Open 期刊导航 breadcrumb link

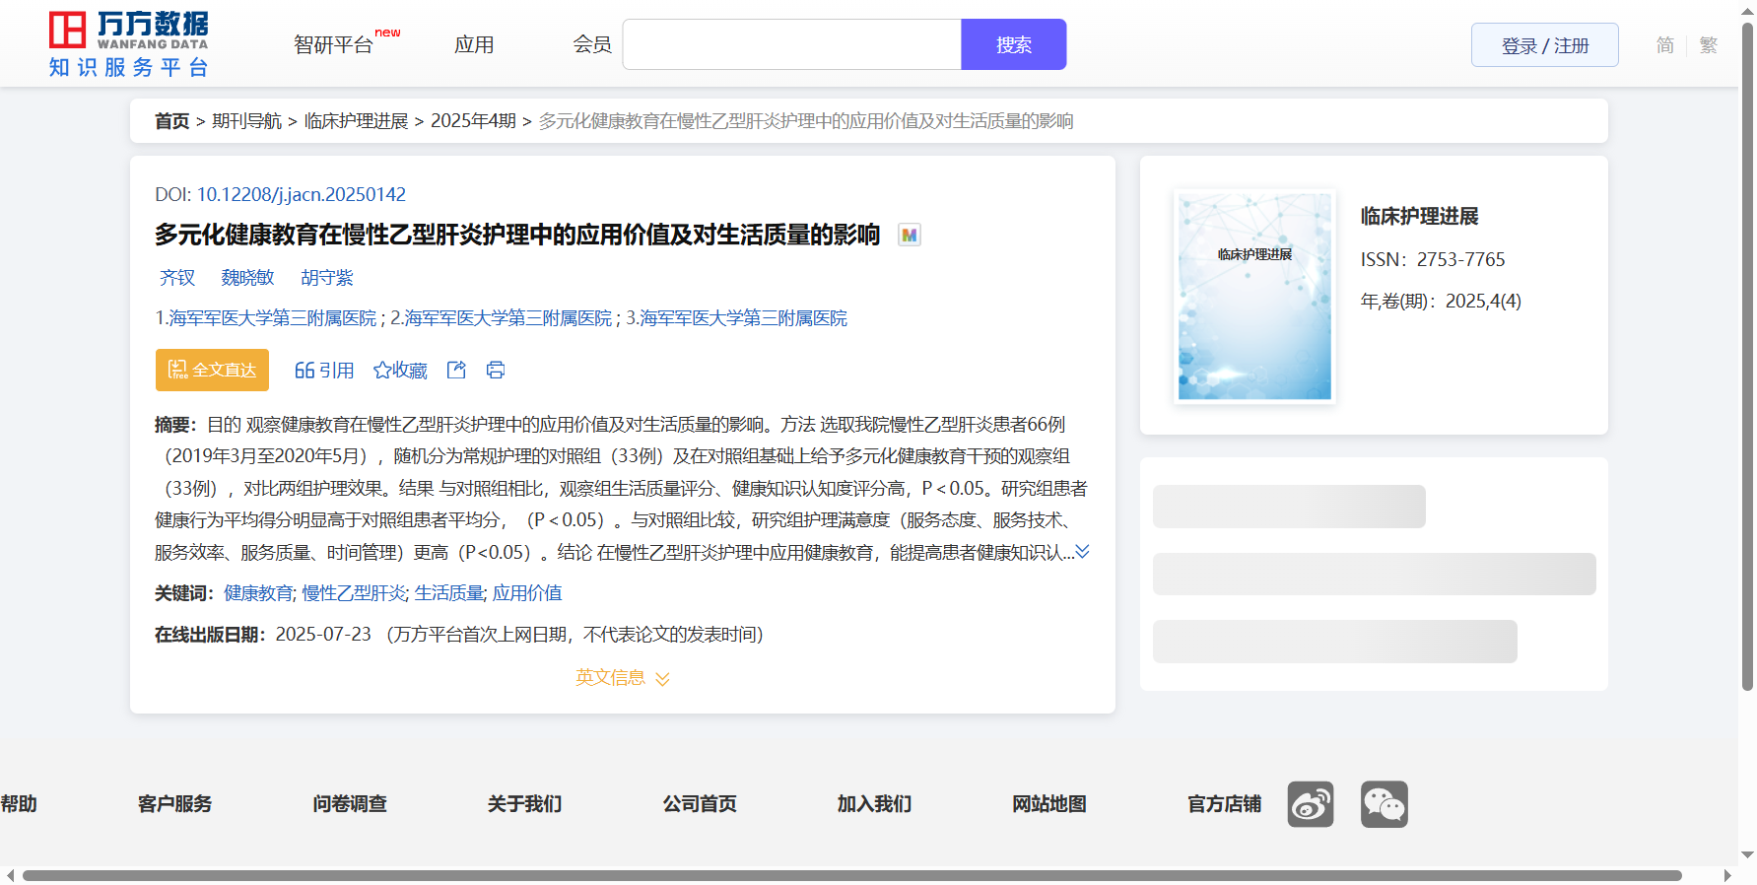246,120
